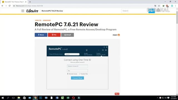Open the Chrome profile avatar

pos(172,6)
